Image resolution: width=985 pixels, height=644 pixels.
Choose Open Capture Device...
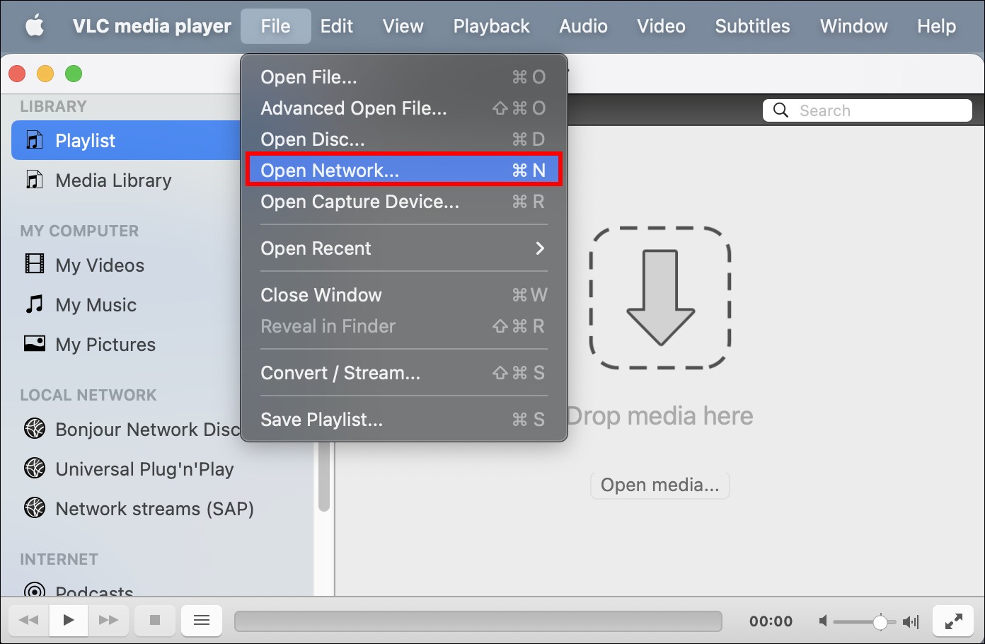[403, 202]
